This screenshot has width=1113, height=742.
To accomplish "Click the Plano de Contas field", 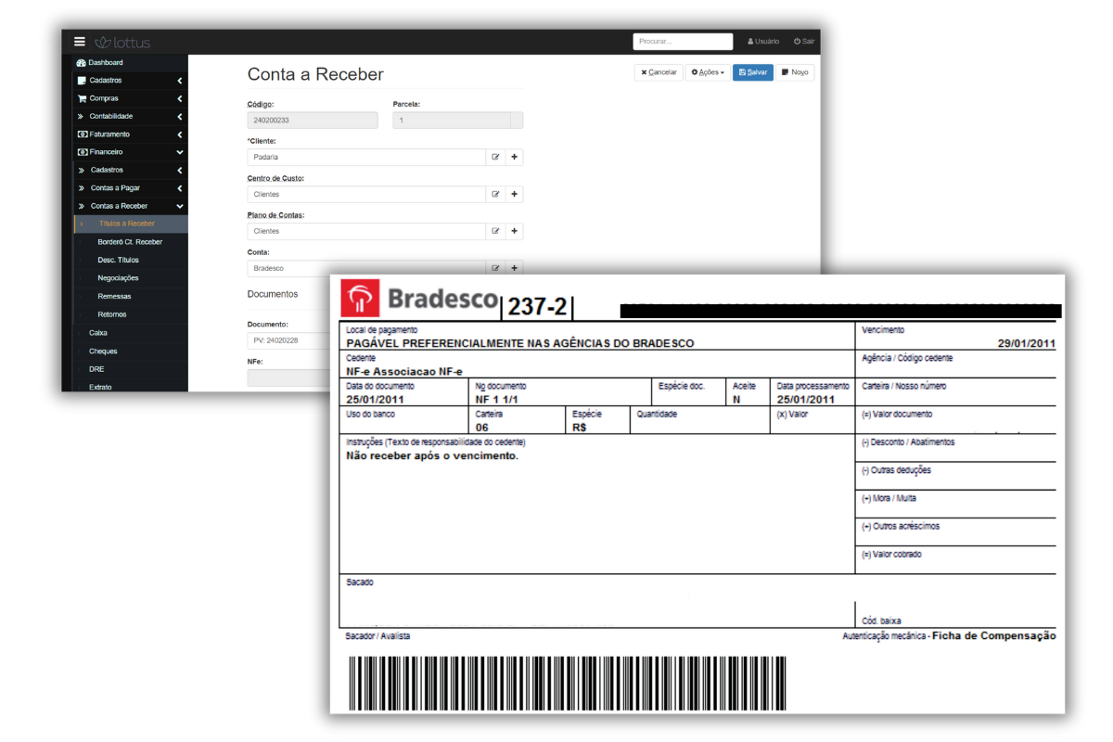I will (367, 231).
